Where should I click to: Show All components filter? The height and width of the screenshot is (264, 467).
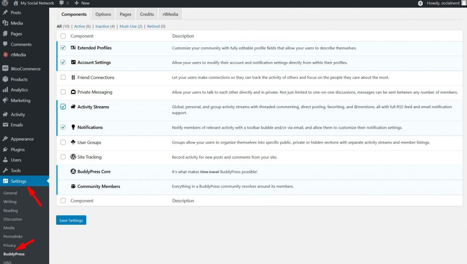pyautogui.click(x=59, y=26)
